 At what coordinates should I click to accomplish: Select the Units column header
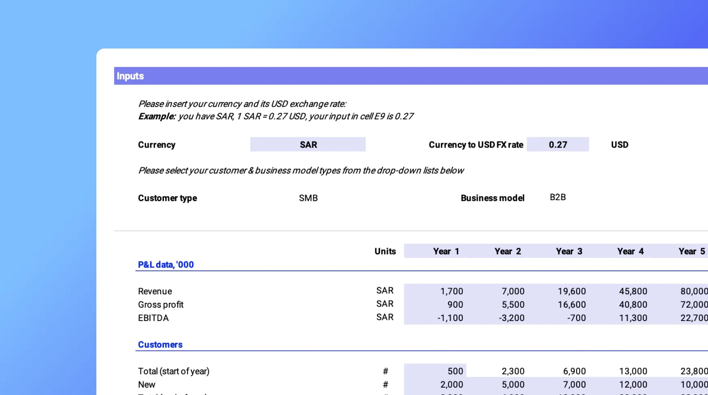pyautogui.click(x=385, y=251)
